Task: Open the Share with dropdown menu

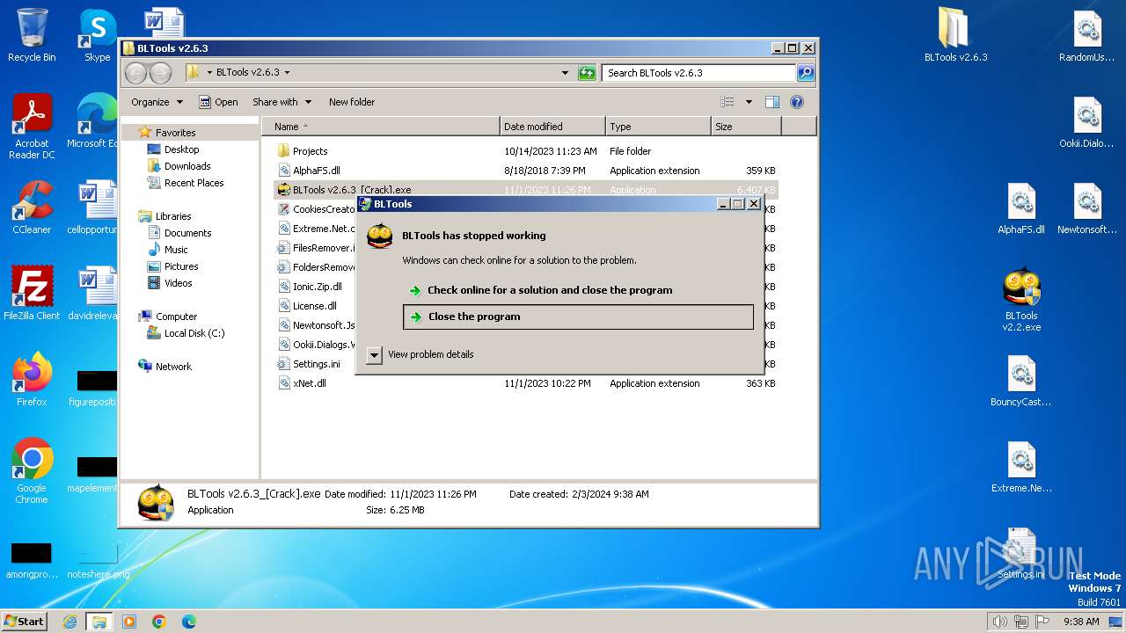Action: (281, 102)
